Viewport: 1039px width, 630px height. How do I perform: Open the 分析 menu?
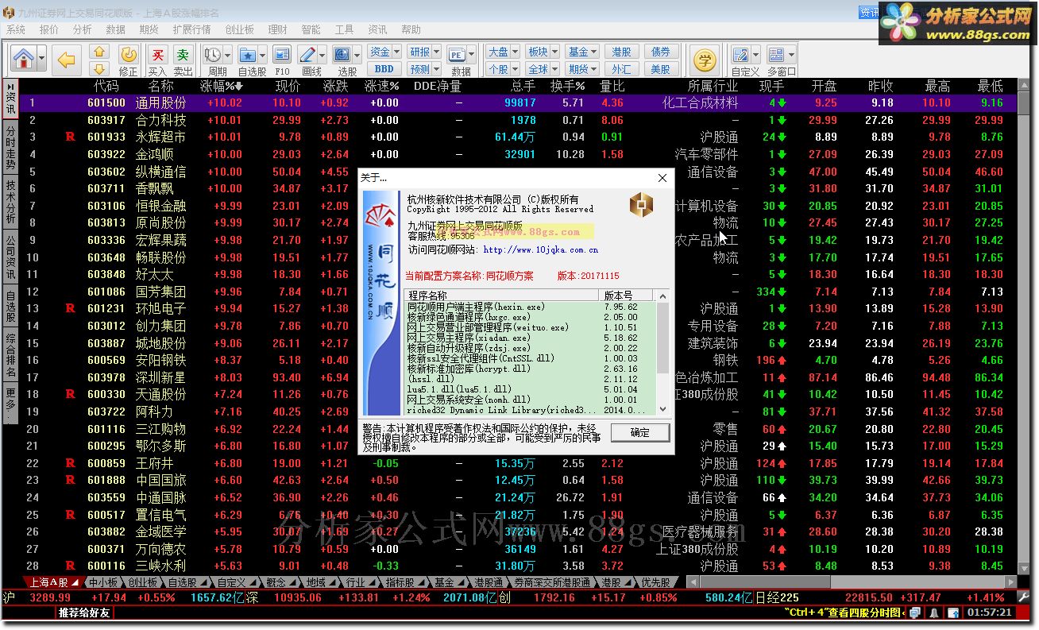[x=83, y=29]
